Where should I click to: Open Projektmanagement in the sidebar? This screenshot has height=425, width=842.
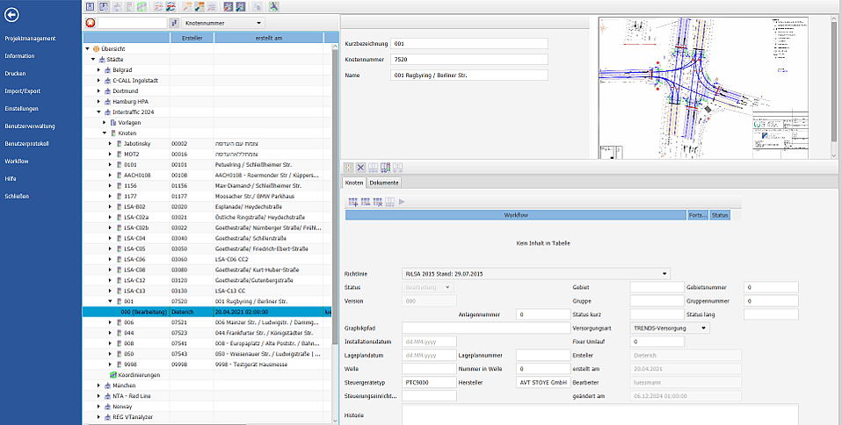[30, 39]
